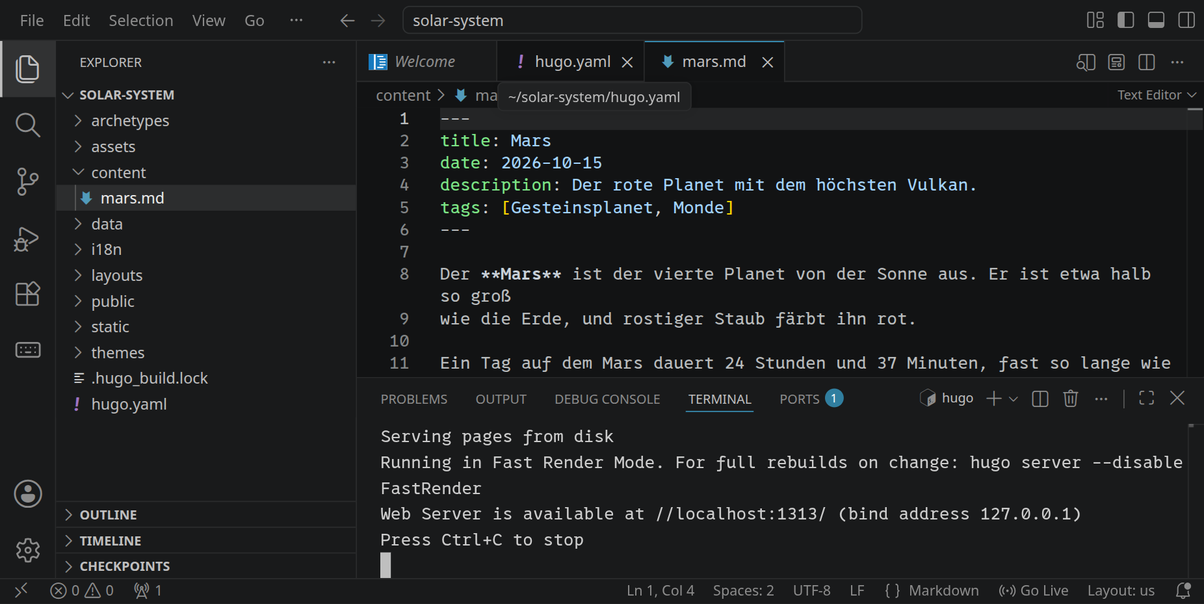
Task: Split the editor right
Action: pyautogui.click(x=1147, y=62)
